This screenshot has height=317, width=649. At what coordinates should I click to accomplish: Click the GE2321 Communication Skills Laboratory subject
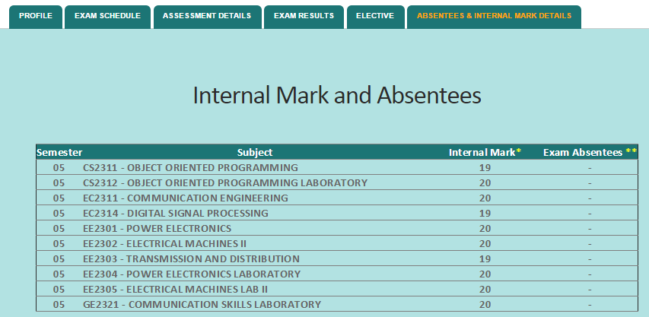202,305
